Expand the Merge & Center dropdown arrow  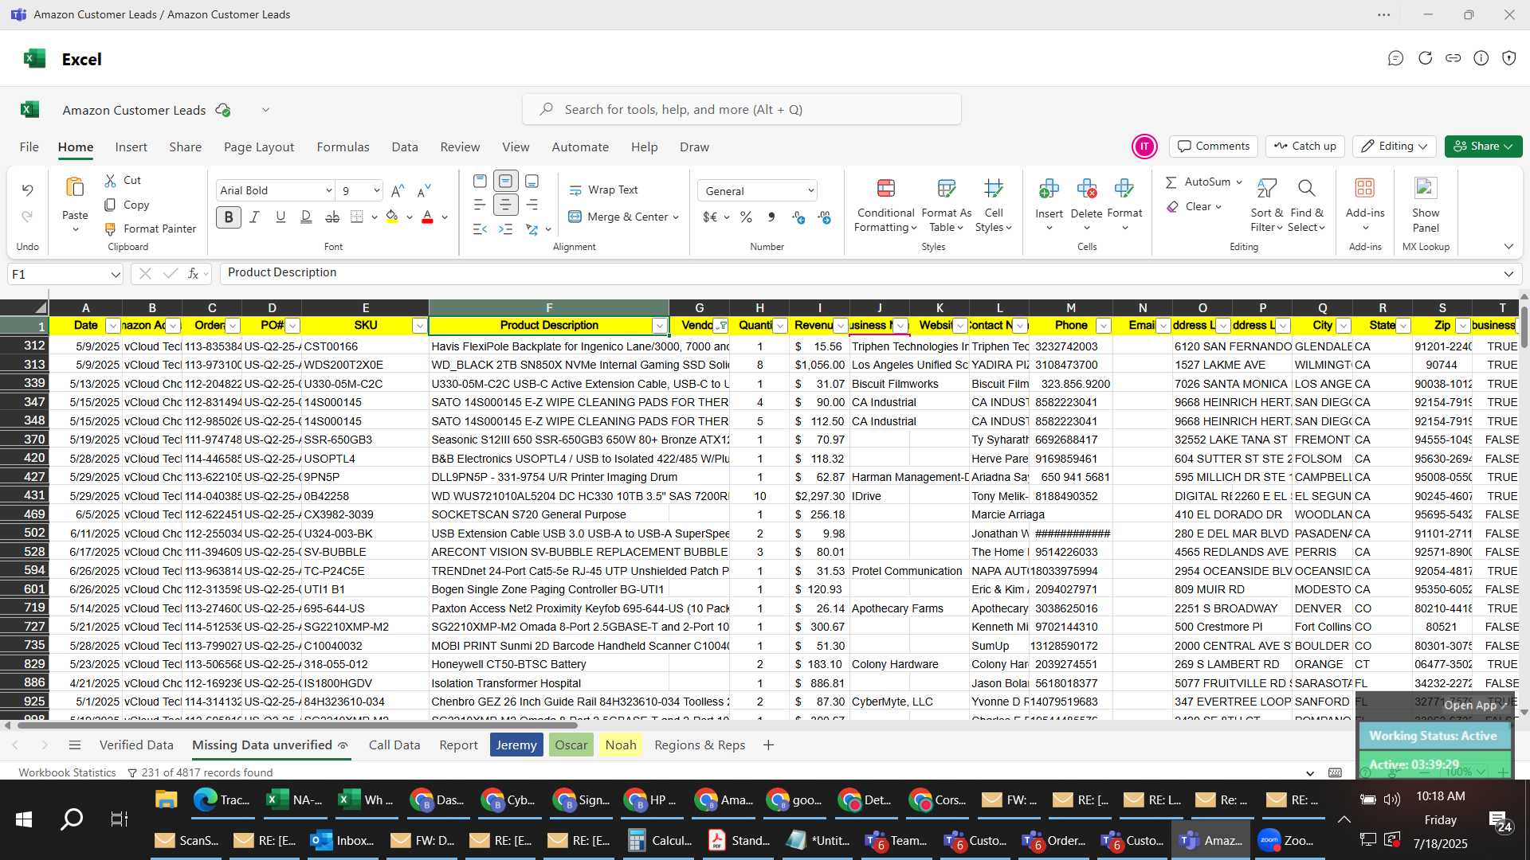click(676, 217)
